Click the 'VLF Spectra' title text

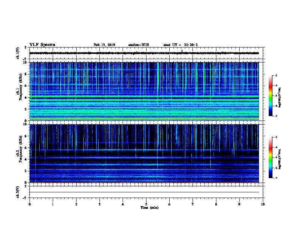[42, 45]
